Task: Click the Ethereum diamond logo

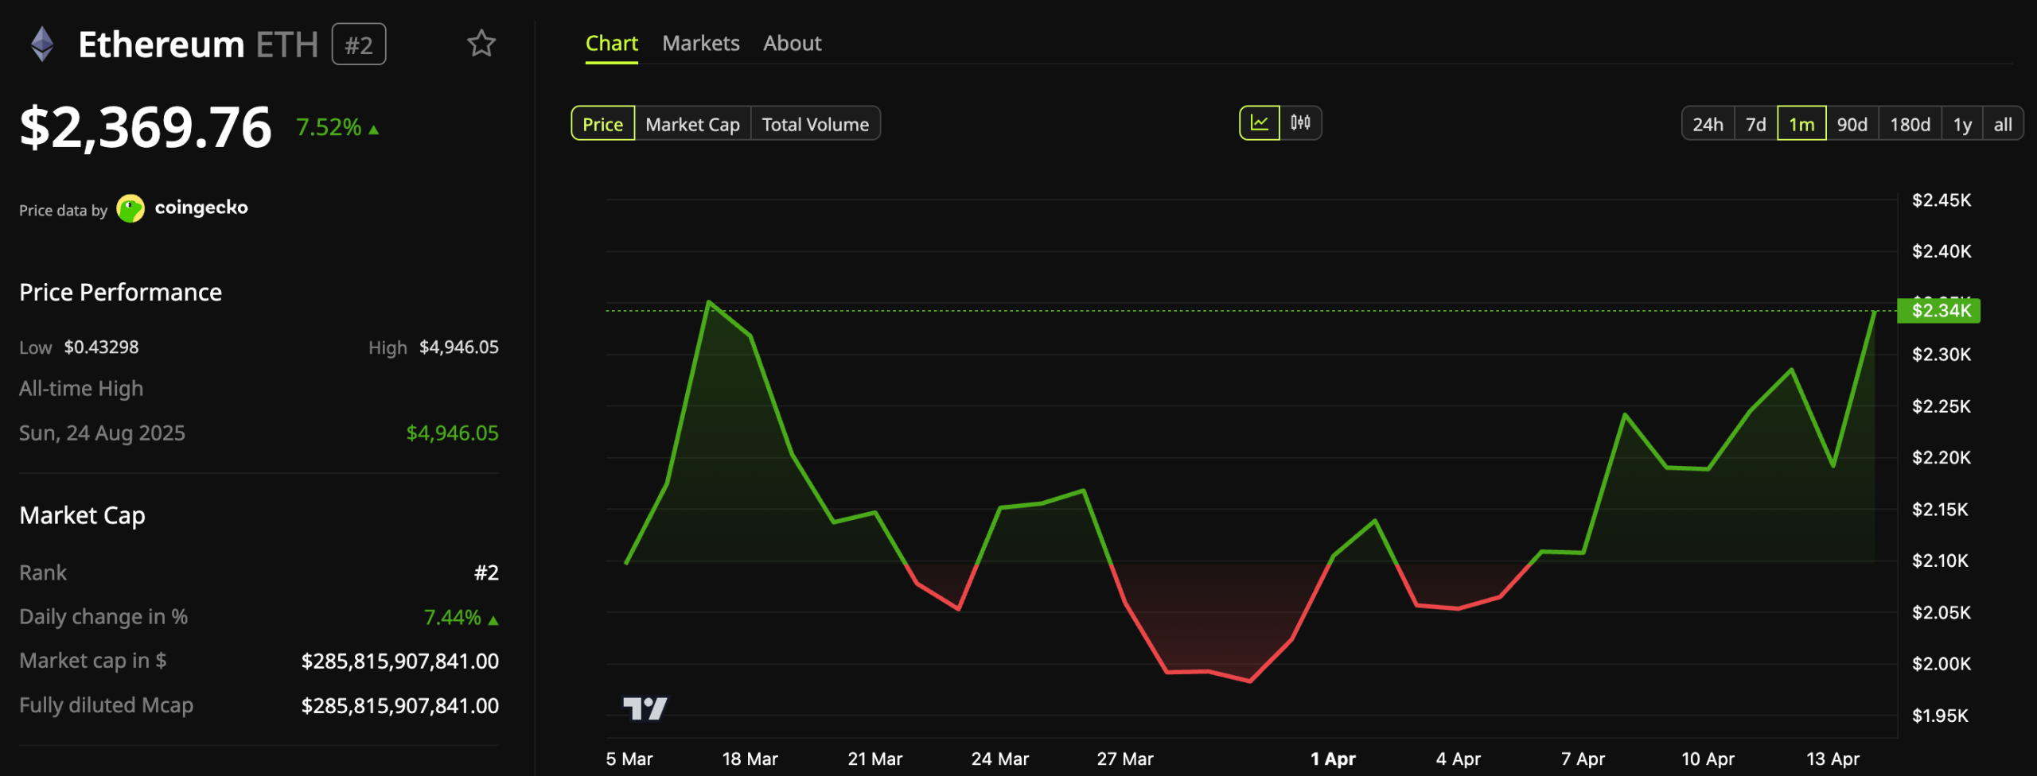Action: click(43, 44)
